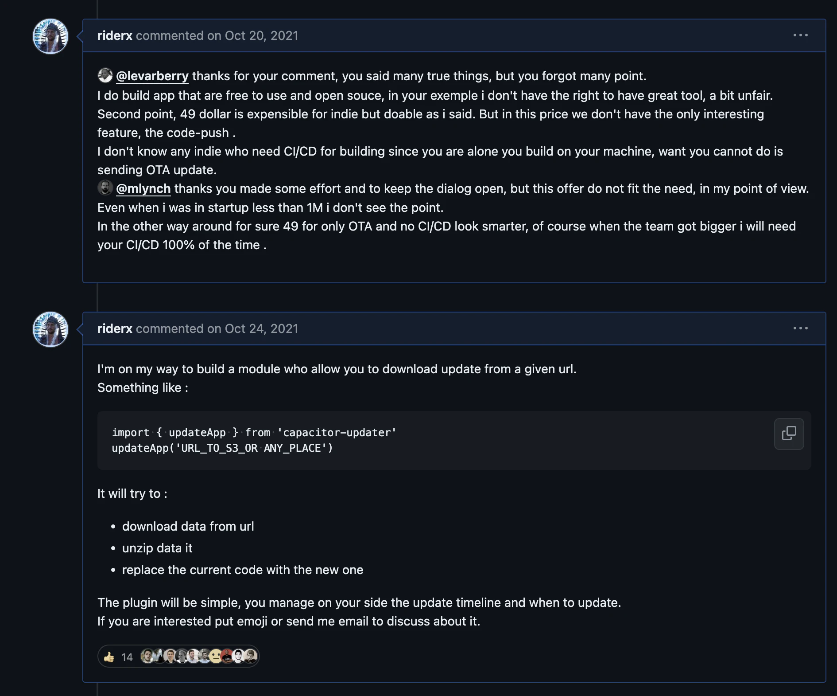Click riderx's profile avatar on the Oct 20 comment
The width and height of the screenshot is (837, 696).
50,36
